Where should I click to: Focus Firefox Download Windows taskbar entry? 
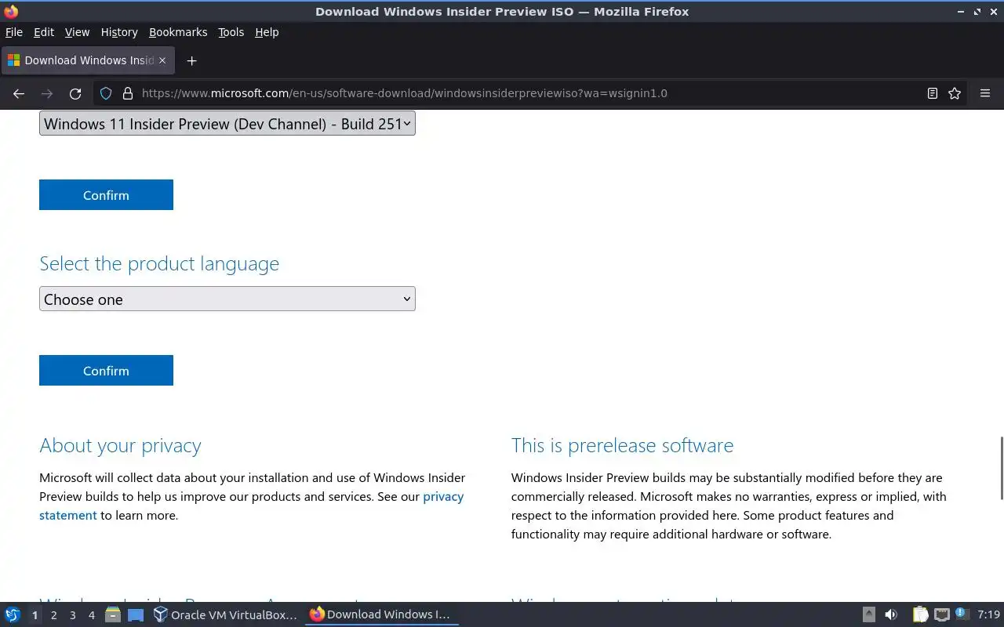(382, 615)
